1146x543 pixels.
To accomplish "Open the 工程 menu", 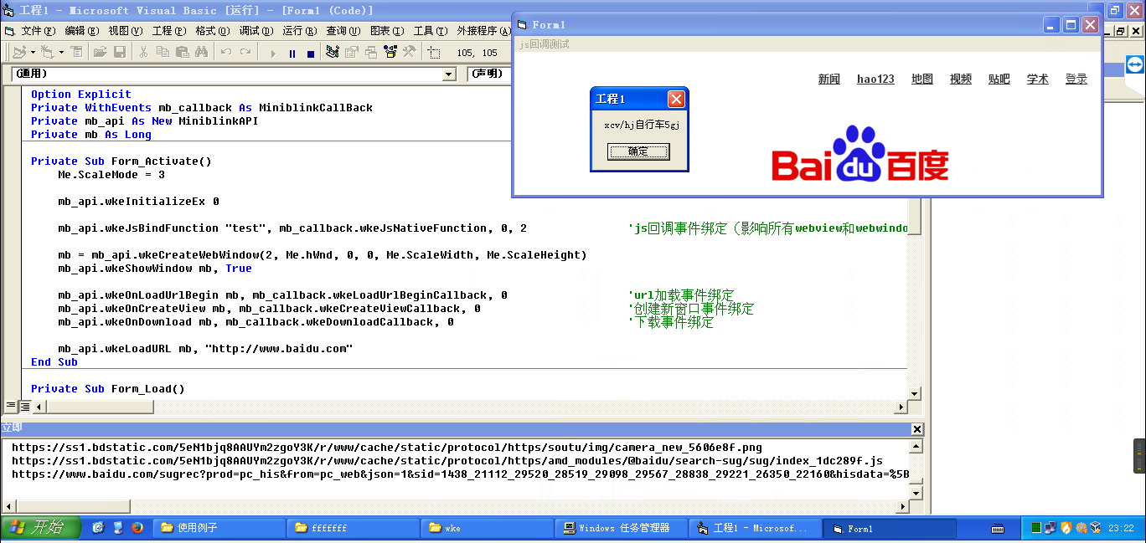I will (x=168, y=31).
